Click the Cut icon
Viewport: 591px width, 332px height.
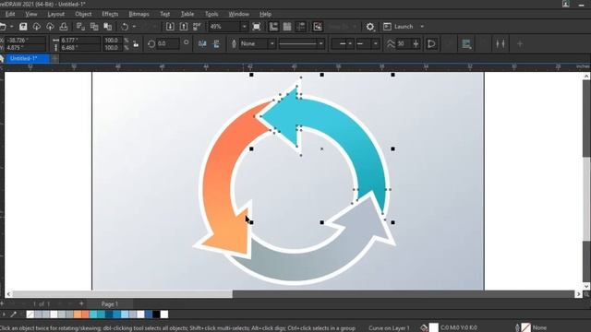(80, 27)
